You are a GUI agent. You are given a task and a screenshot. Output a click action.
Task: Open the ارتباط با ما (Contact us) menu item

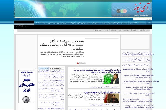coord(40,23)
